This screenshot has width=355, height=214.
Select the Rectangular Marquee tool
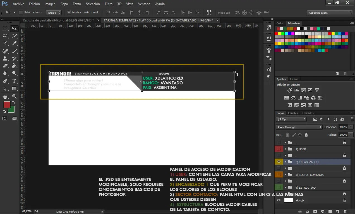pyautogui.click(x=5, y=28)
